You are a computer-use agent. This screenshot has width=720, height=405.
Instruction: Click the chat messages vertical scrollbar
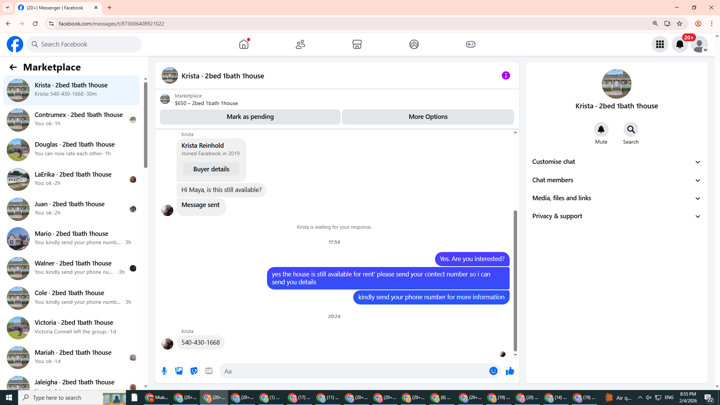[x=515, y=280]
